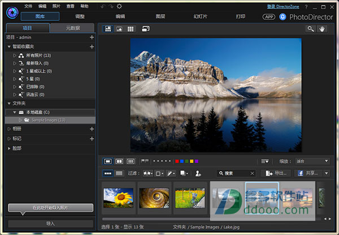The image size is (339, 235).
Task: Click the APP badge icon
Action: pyautogui.click(x=269, y=17)
